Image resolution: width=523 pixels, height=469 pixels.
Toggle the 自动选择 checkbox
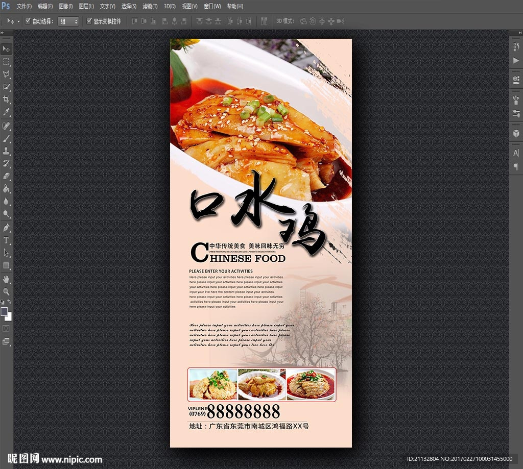pos(28,20)
